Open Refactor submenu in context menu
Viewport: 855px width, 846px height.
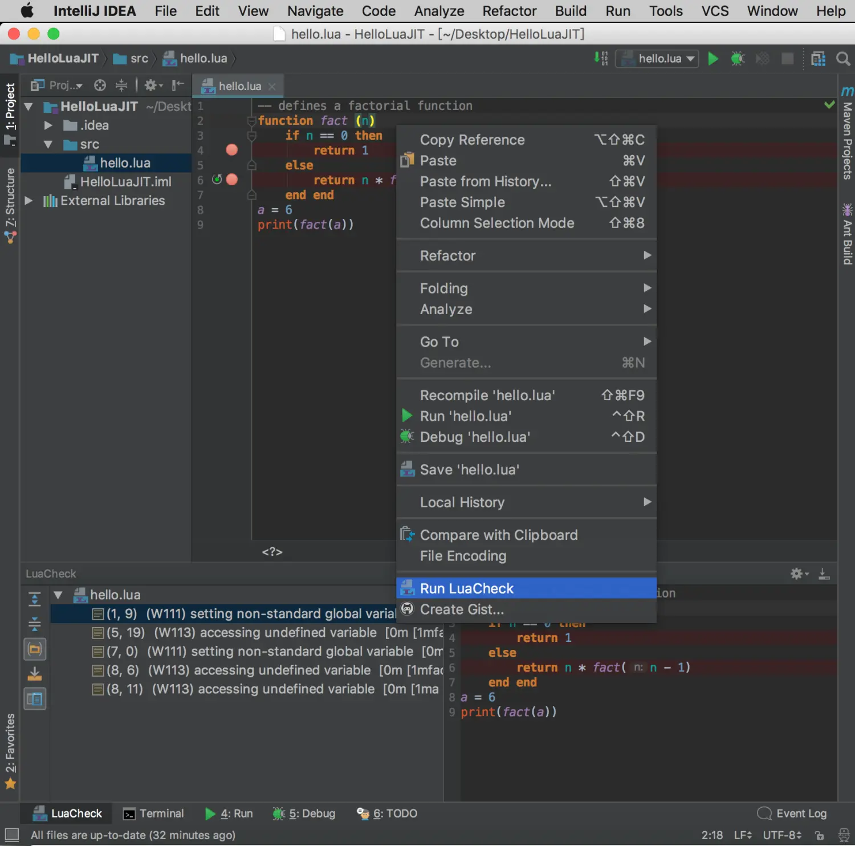tap(526, 255)
